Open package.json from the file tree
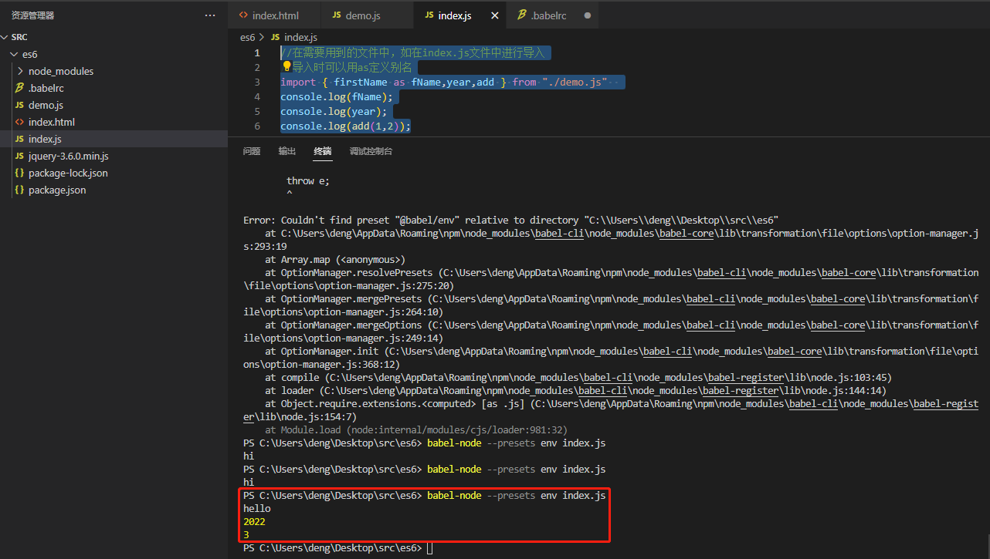The height and width of the screenshot is (559, 990). (57, 190)
